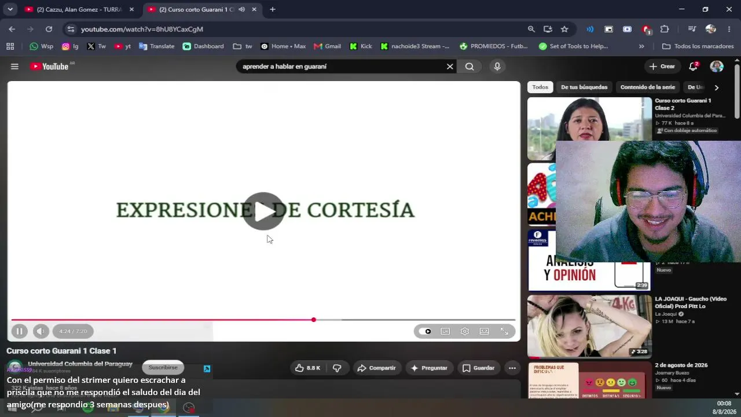Select the Todos filter chip

click(x=540, y=87)
